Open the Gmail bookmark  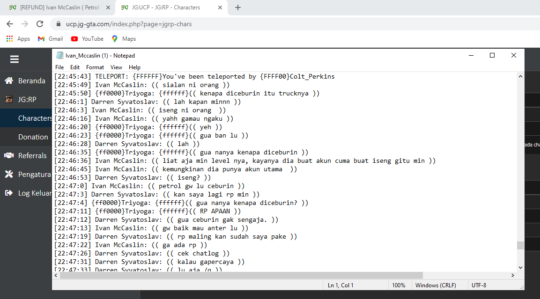[x=50, y=38]
